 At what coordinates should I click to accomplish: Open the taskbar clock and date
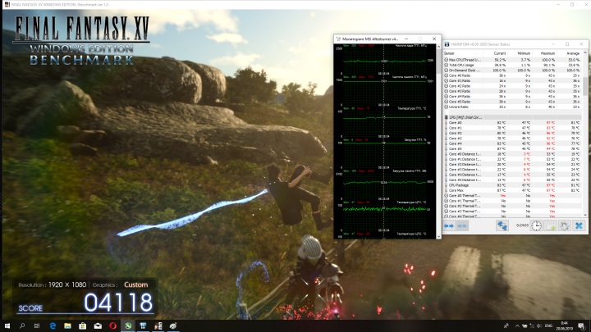point(564,325)
